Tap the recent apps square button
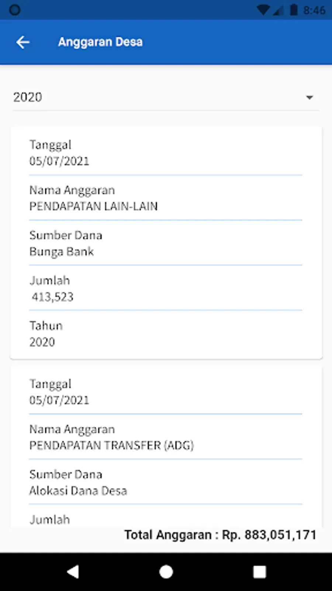The image size is (332, 591). pyautogui.click(x=259, y=572)
